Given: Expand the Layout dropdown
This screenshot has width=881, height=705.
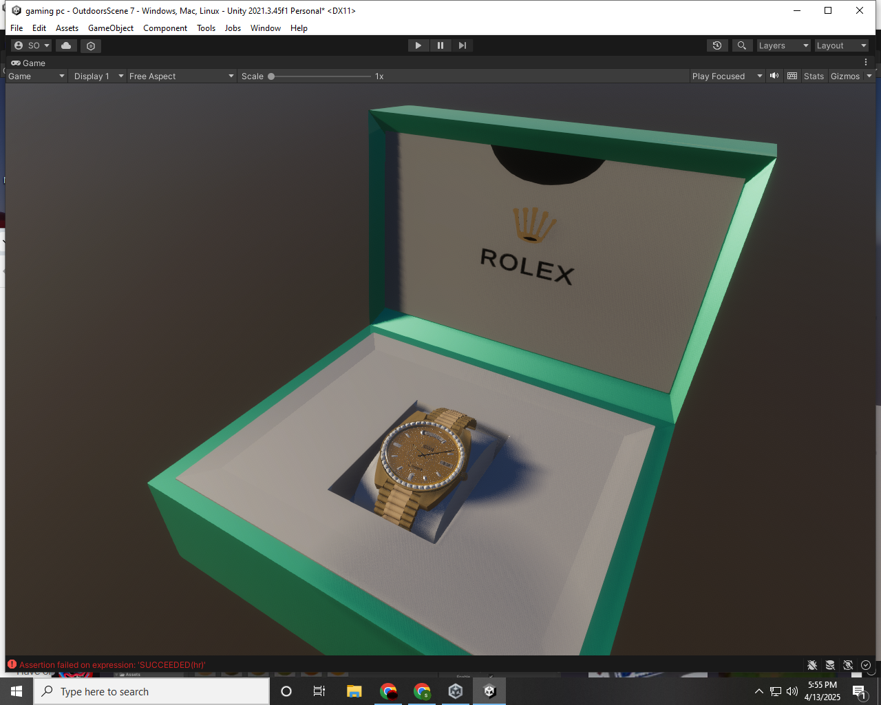Looking at the screenshot, I should coord(841,45).
